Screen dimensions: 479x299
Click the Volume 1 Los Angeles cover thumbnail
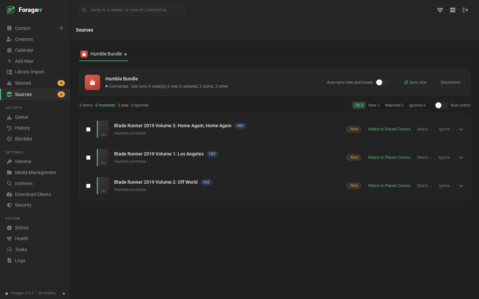[103, 157]
